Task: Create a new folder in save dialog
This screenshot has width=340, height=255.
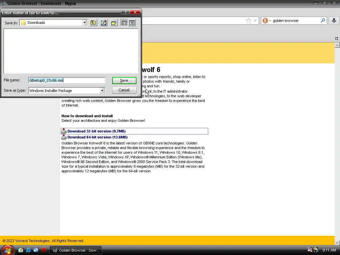Action: point(114,23)
